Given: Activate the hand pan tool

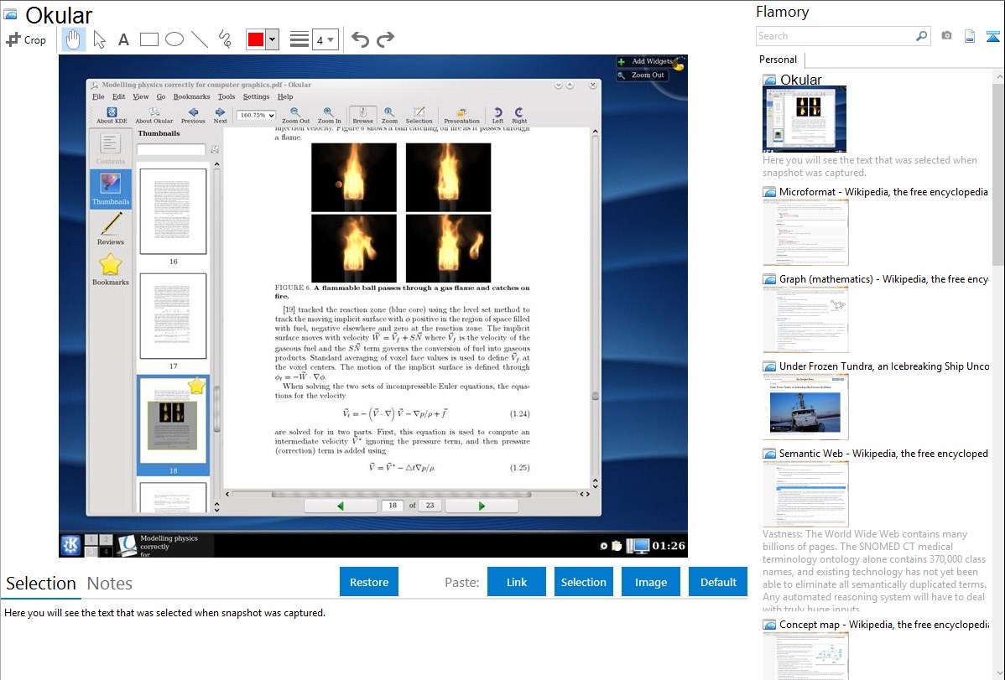Looking at the screenshot, I should 74,39.
